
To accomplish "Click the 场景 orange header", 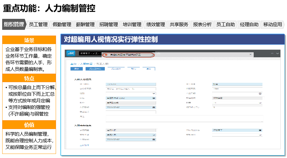I will tap(29, 40).
